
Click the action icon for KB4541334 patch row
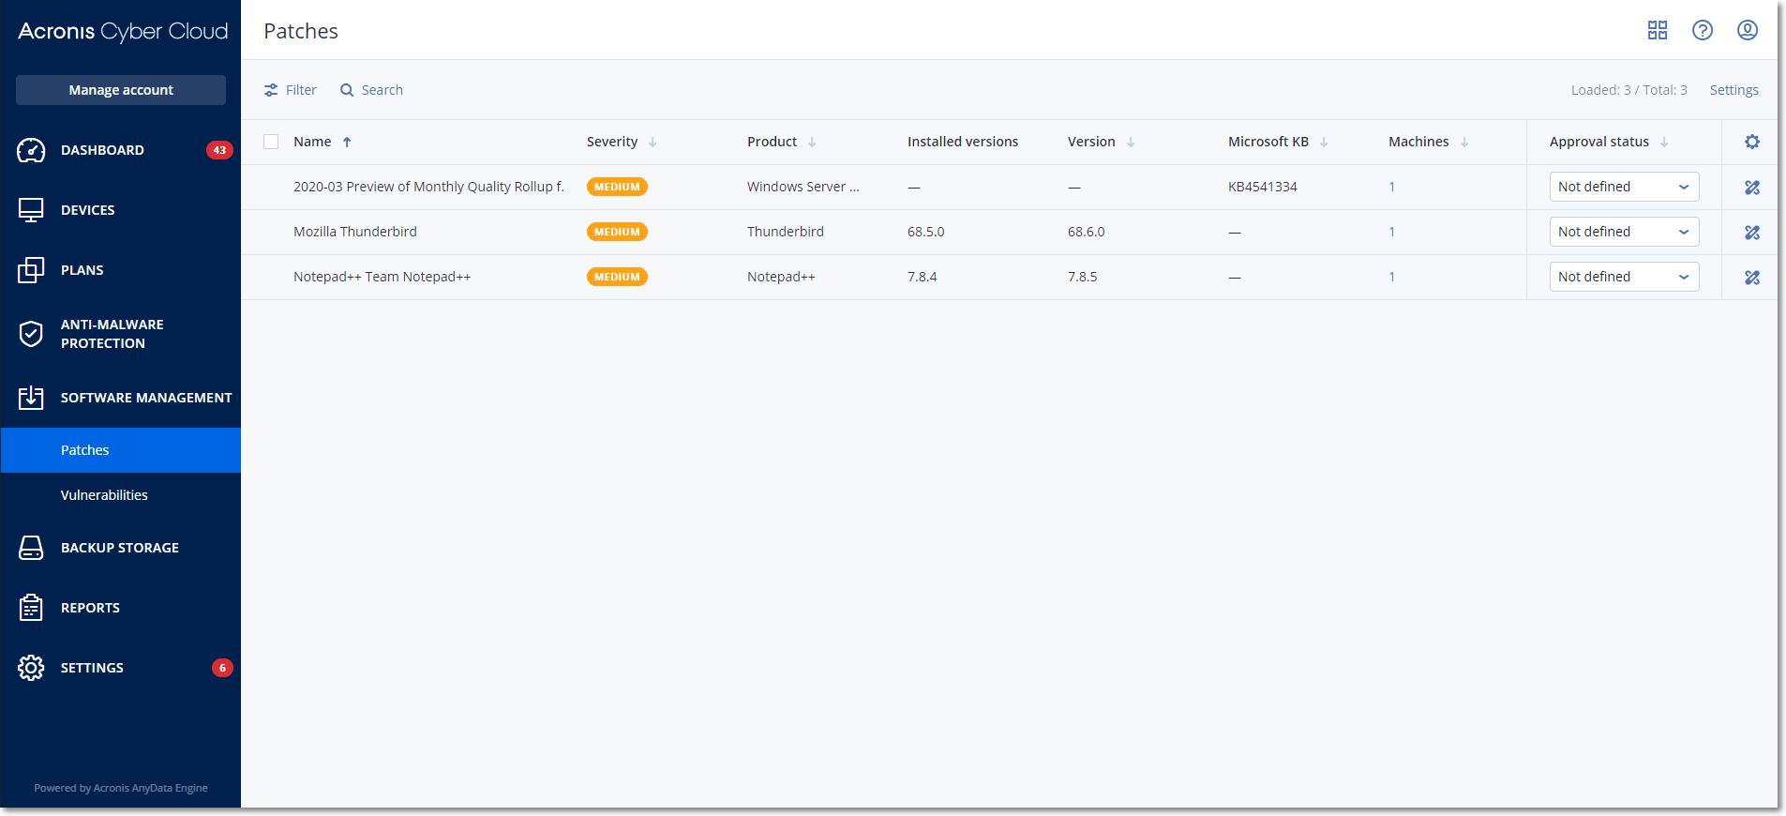click(1752, 188)
